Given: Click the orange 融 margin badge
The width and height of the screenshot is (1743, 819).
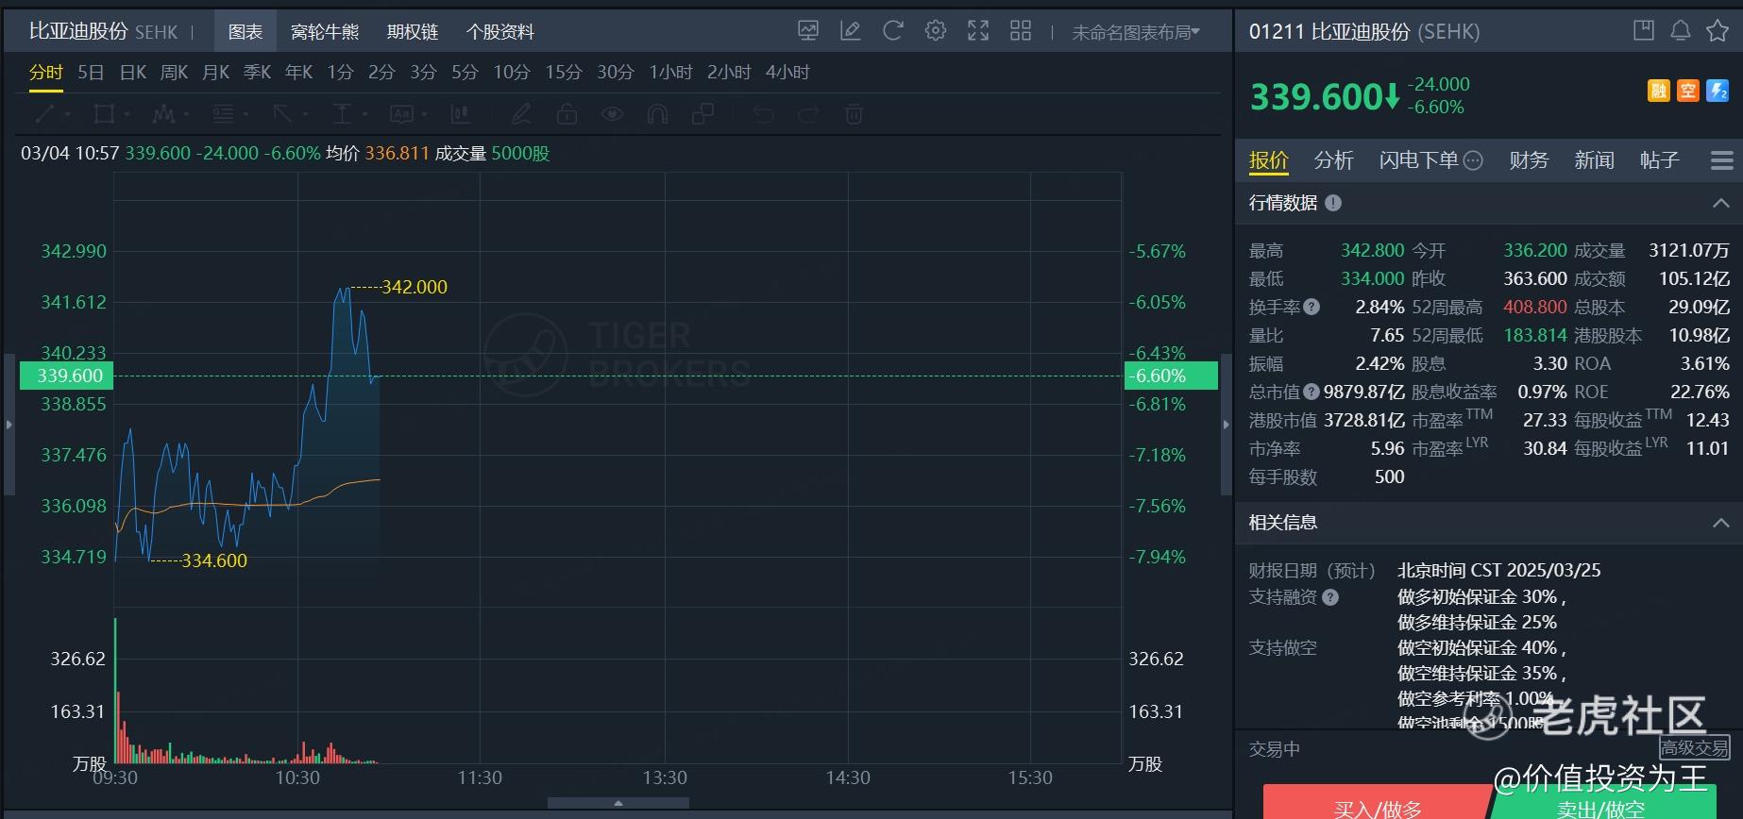Looking at the screenshot, I should (x=1659, y=91).
